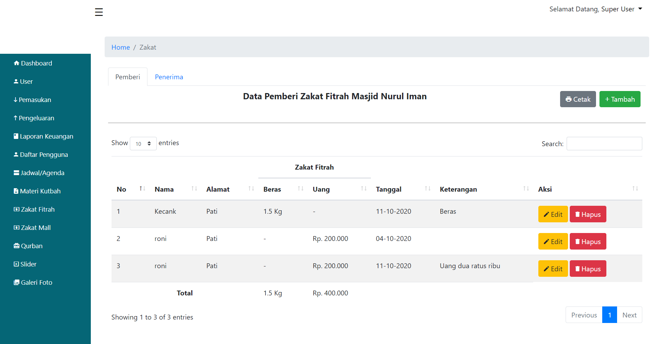Open Qurban page from sidebar
This screenshot has height=344, width=663.
28,246
